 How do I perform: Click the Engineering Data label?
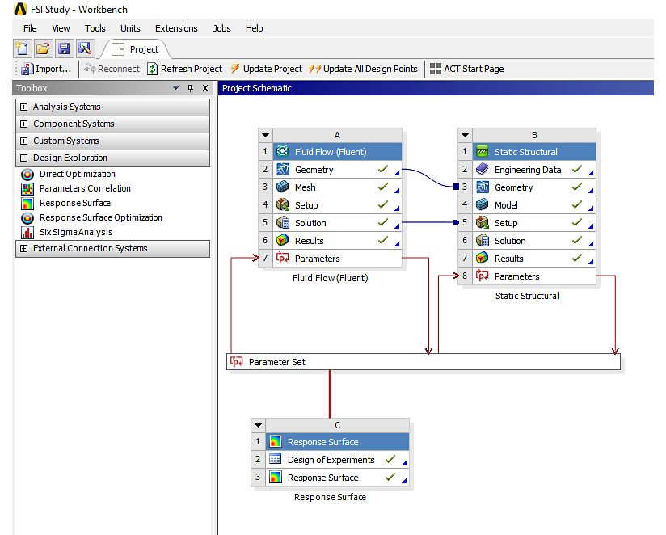point(528,170)
